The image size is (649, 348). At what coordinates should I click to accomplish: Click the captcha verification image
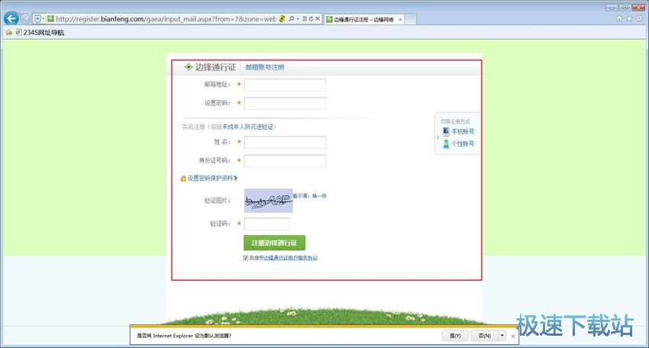point(268,201)
